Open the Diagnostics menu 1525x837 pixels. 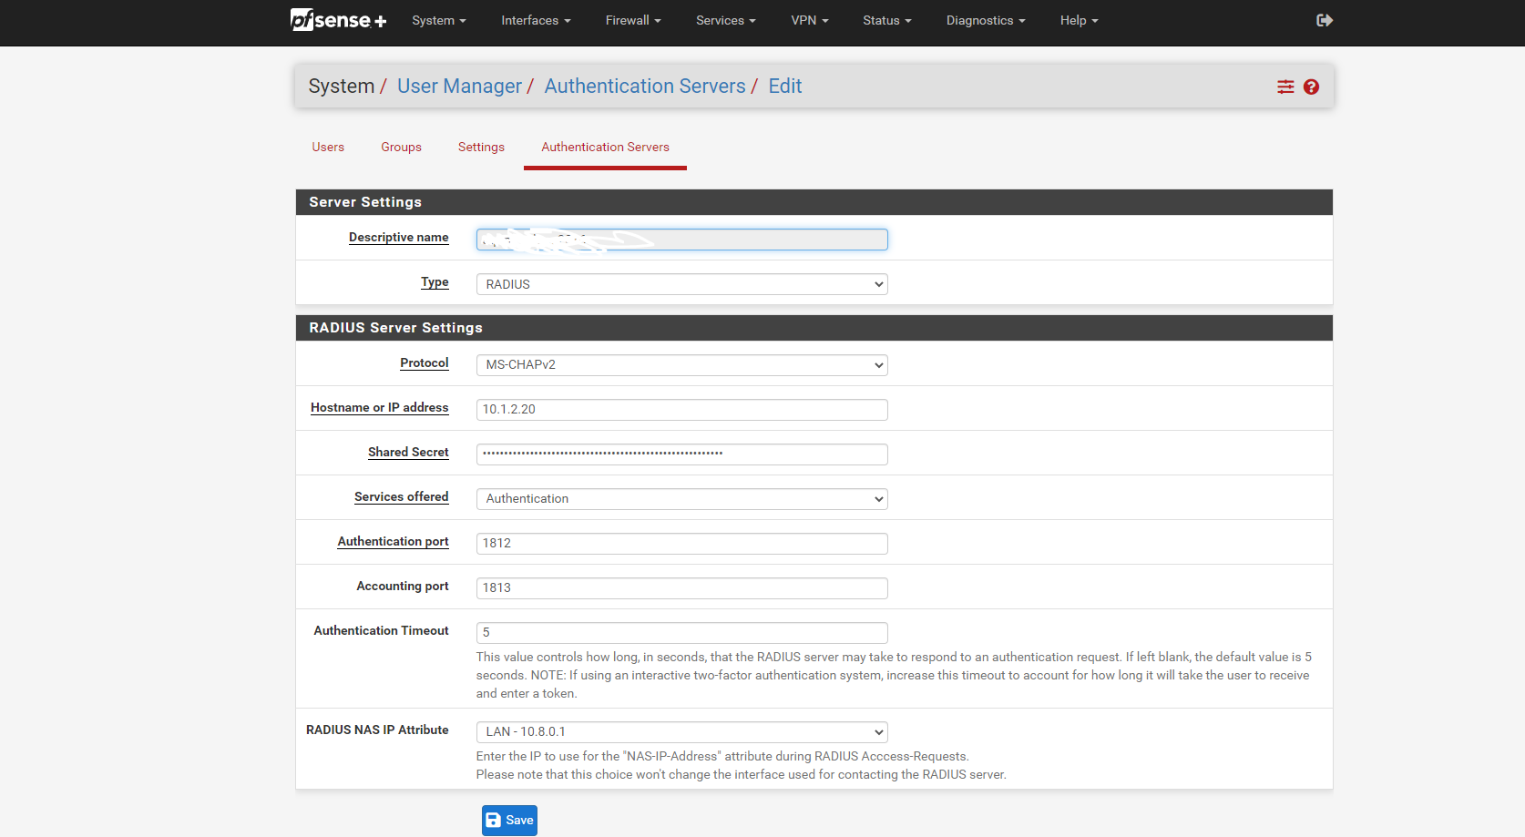point(985,20)
